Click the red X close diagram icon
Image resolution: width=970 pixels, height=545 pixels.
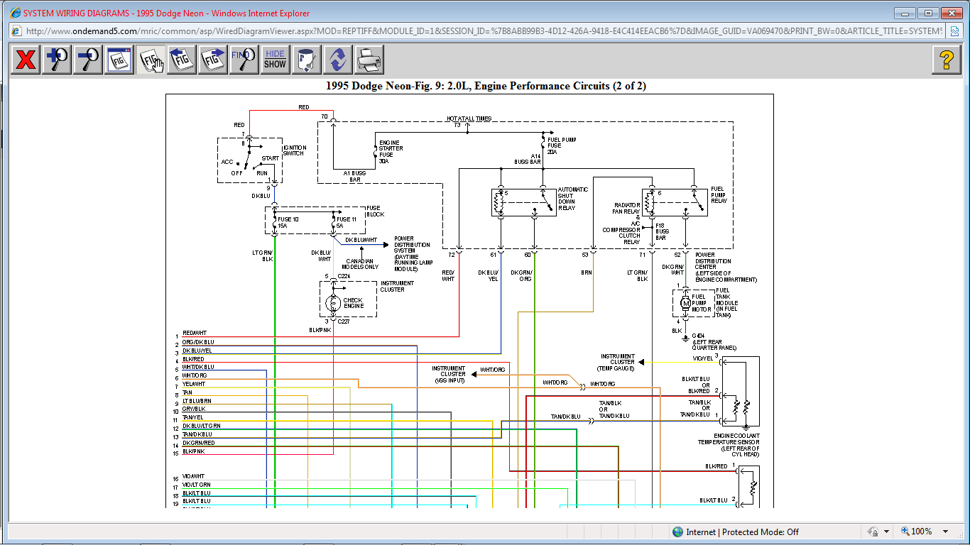tap(26, 60)
